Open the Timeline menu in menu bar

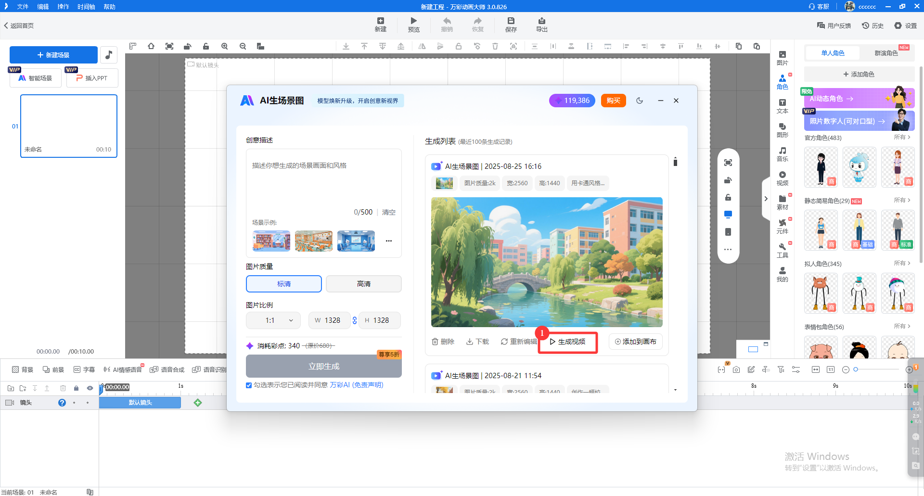point(86,7)
